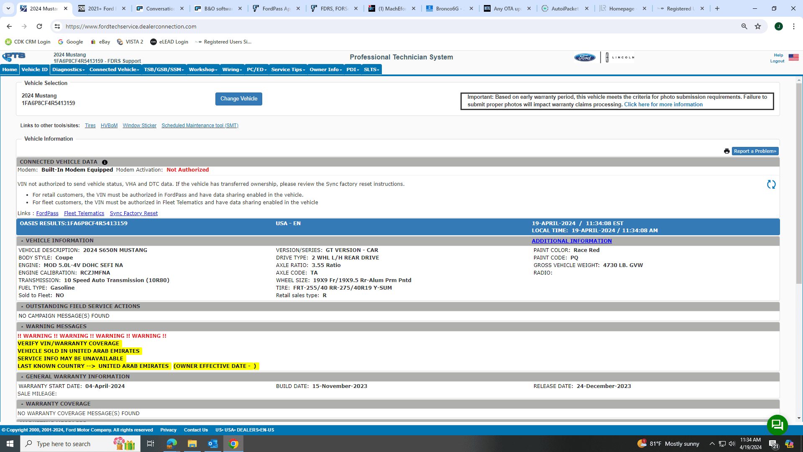The image size is (803, 452).
Task: Reload the page in Chrome
Action: (39, 26)
